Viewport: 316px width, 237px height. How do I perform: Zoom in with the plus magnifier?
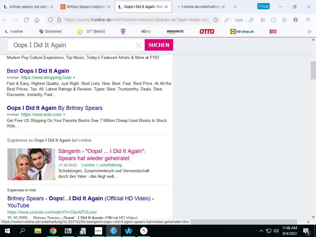tap(251, 20)
